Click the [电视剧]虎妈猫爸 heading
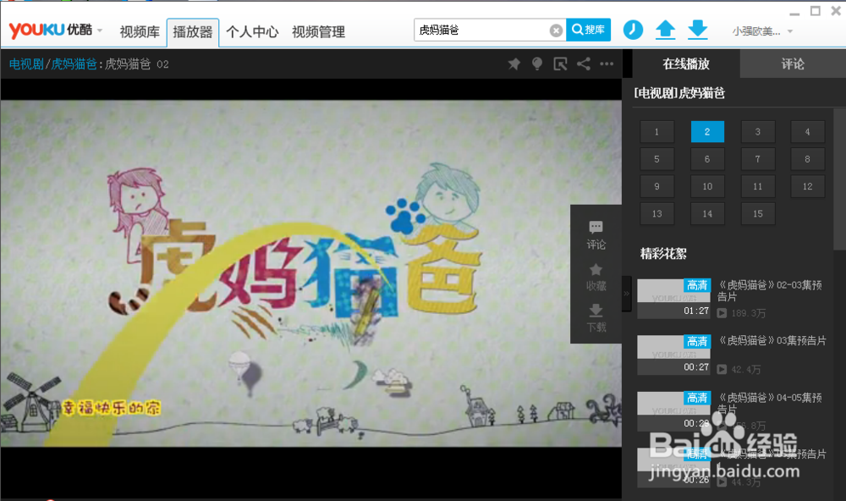The image size is (846, 501). tap(679, 93)
